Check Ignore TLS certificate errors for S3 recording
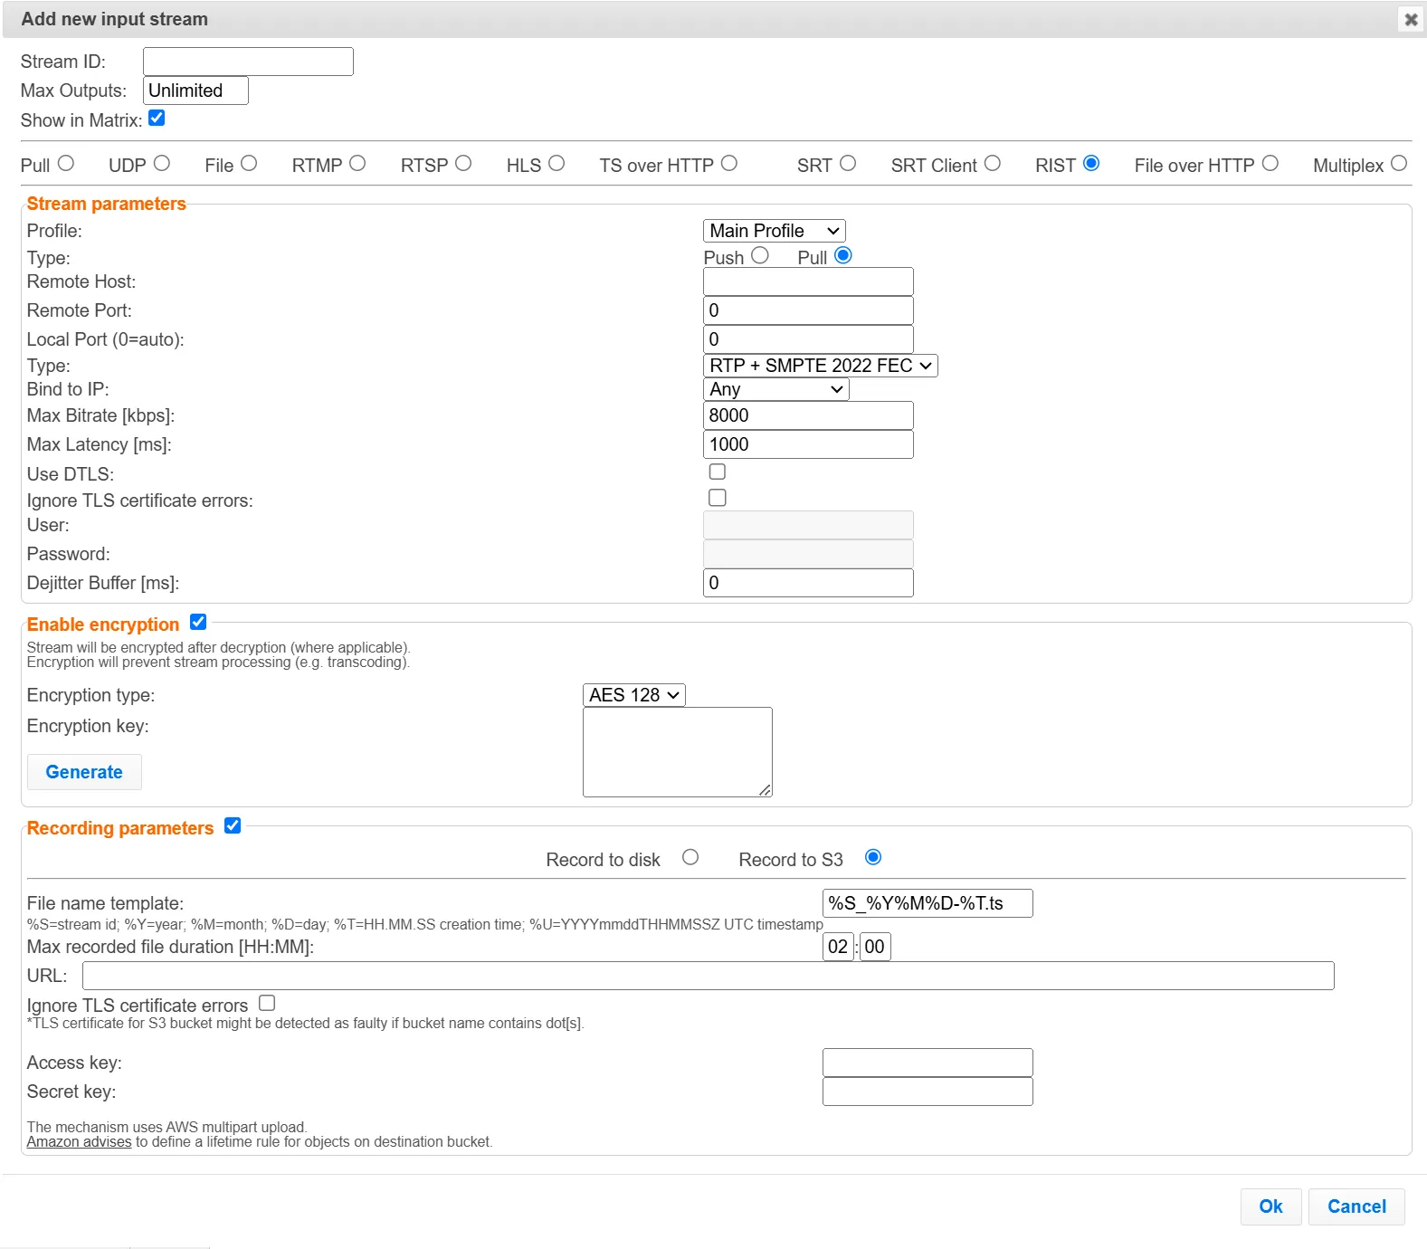Viewport: 1427px width, 1249px height. click(267, 1003)
